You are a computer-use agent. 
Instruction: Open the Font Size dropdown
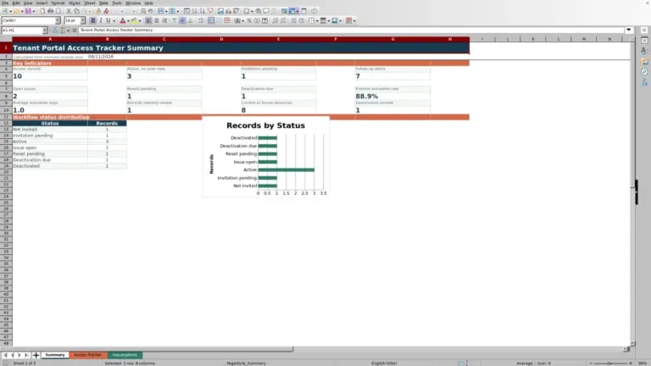point(82,20)
